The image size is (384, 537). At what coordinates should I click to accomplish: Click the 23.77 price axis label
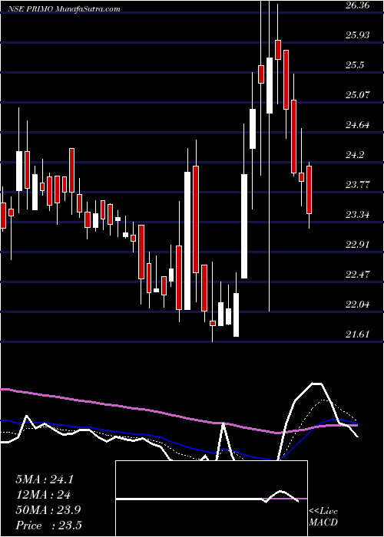pos(358,185)
